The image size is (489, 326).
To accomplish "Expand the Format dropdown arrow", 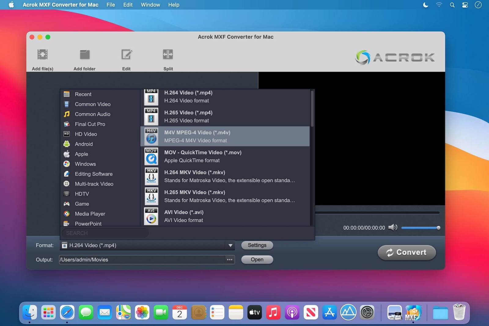I will pyautogui.click(x=230, y=245).
